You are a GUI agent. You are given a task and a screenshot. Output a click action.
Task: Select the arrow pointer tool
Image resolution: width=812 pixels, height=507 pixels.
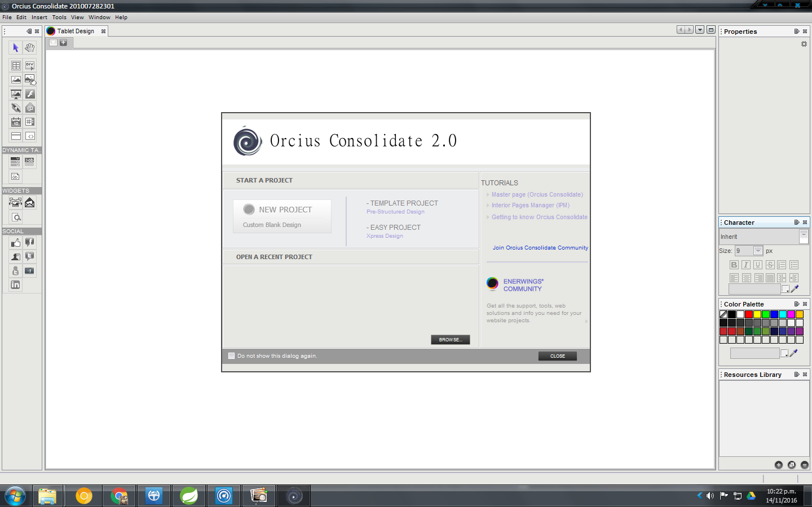(x=16, y=48)
